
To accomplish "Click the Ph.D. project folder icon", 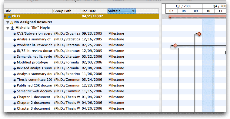I will click(9, 17).
